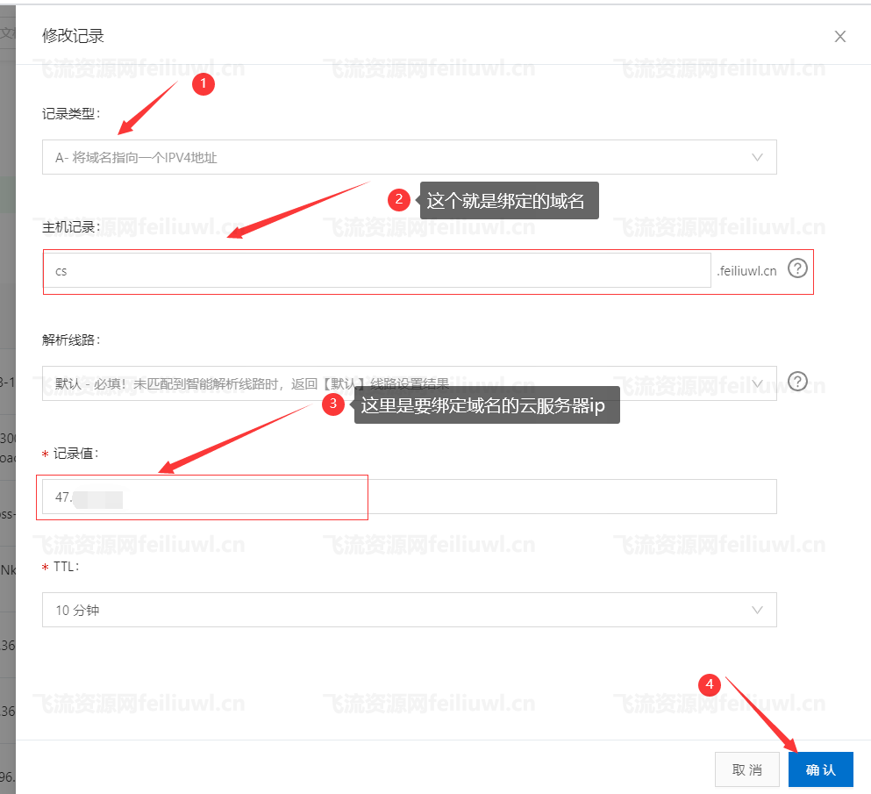This screenshot has height=794, width=871.
Task: Close the 修改记录 dialog with X
Action: (x=840, y=37)
